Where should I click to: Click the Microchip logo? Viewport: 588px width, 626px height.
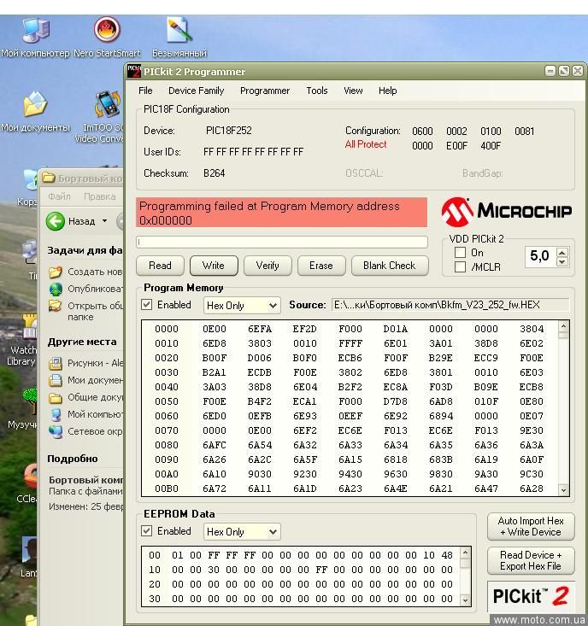pyautogui.click(x=507, y=211)
